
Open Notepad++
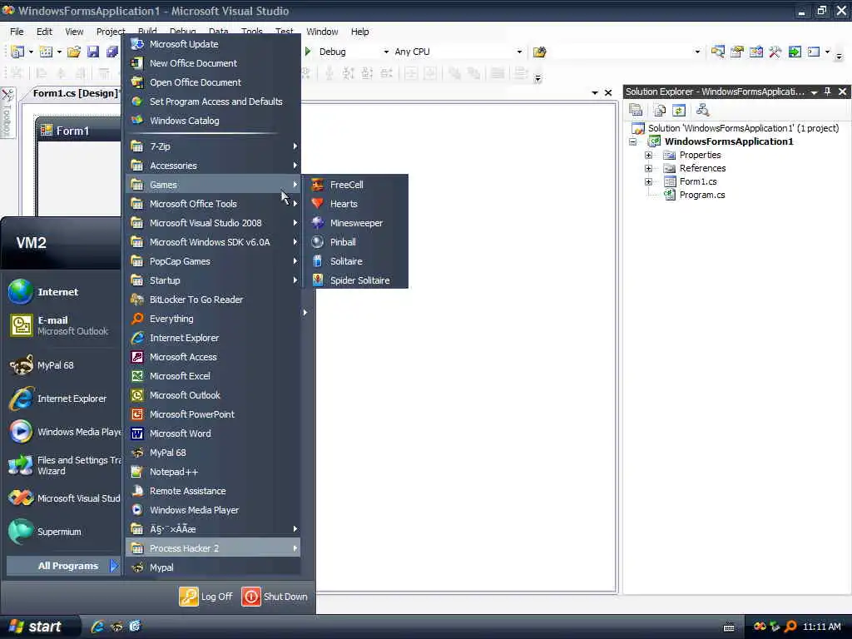[213, 472]
